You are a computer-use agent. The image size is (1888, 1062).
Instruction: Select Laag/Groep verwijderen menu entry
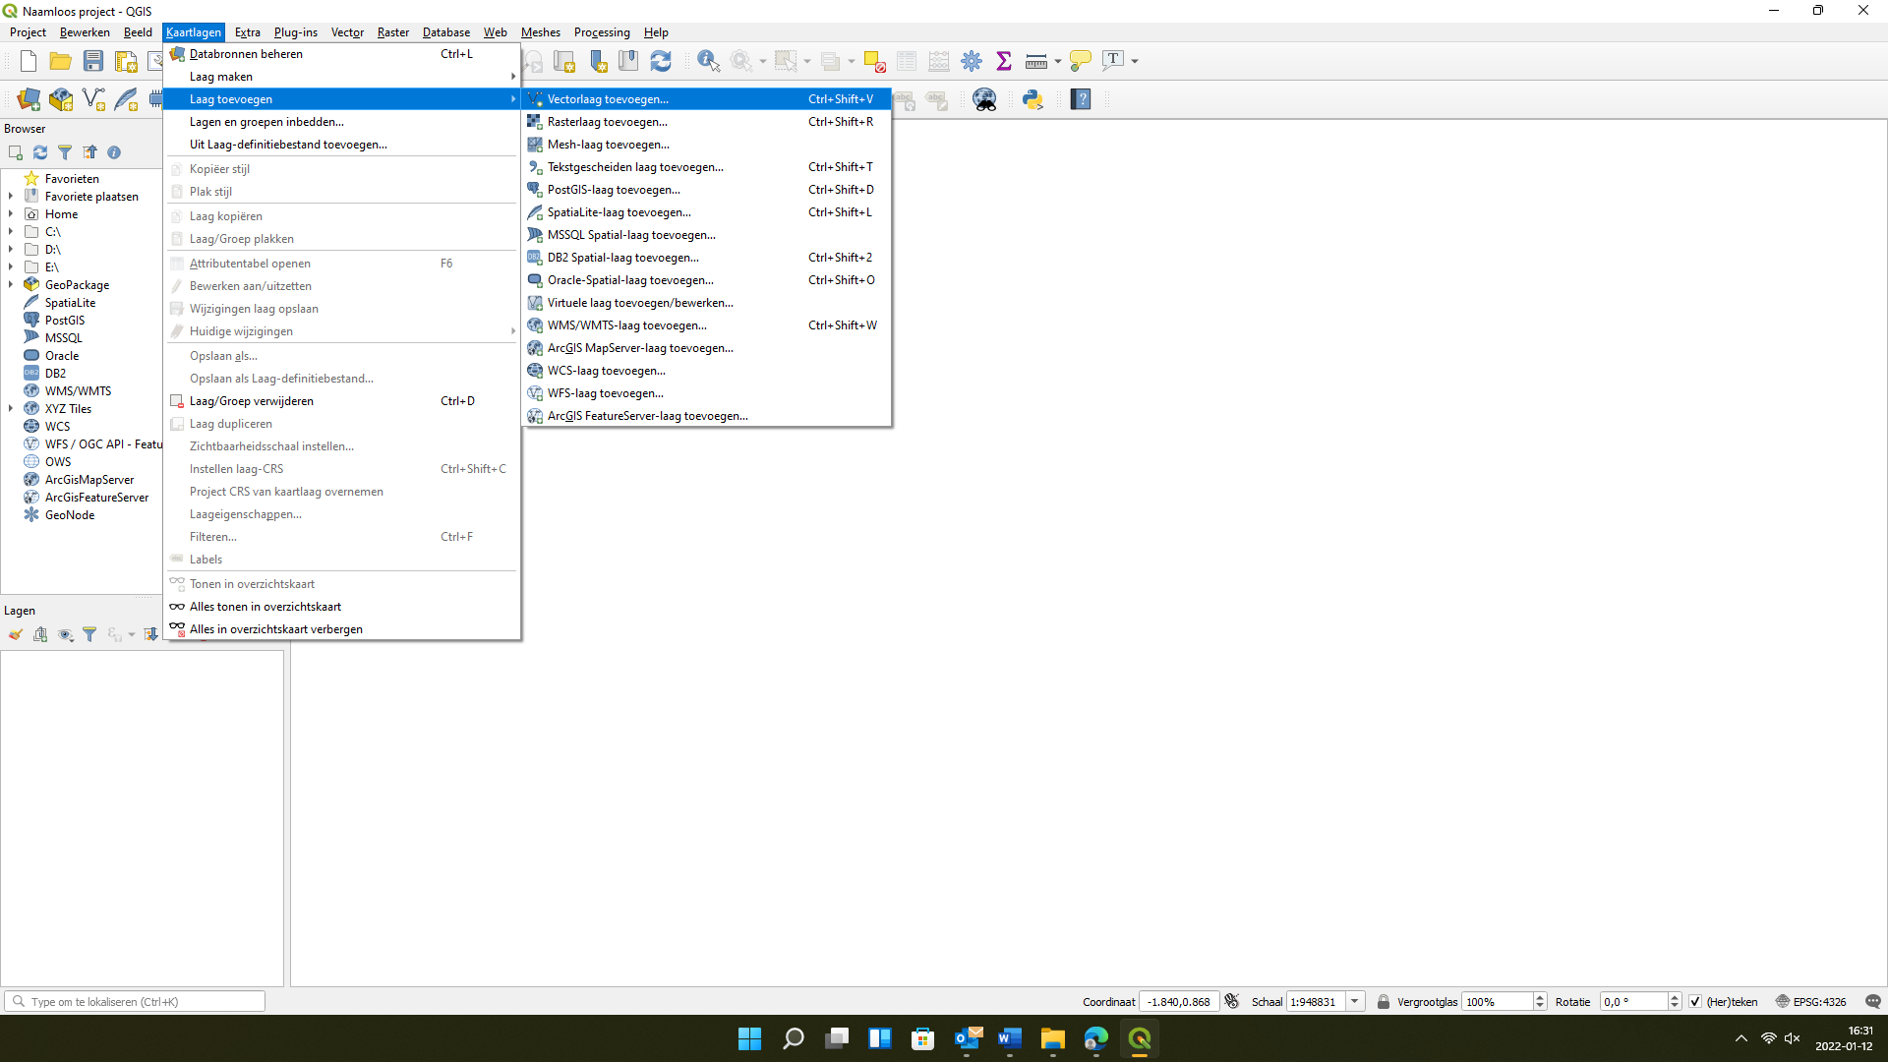click(x=341, y=401)
